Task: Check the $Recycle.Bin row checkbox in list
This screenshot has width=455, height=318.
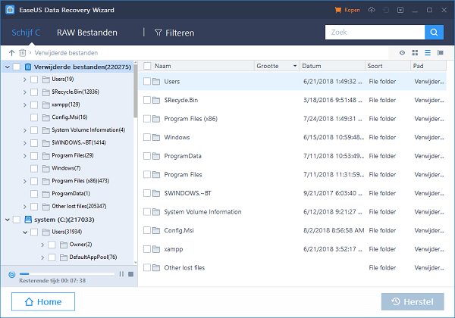Action: (147, 100)
